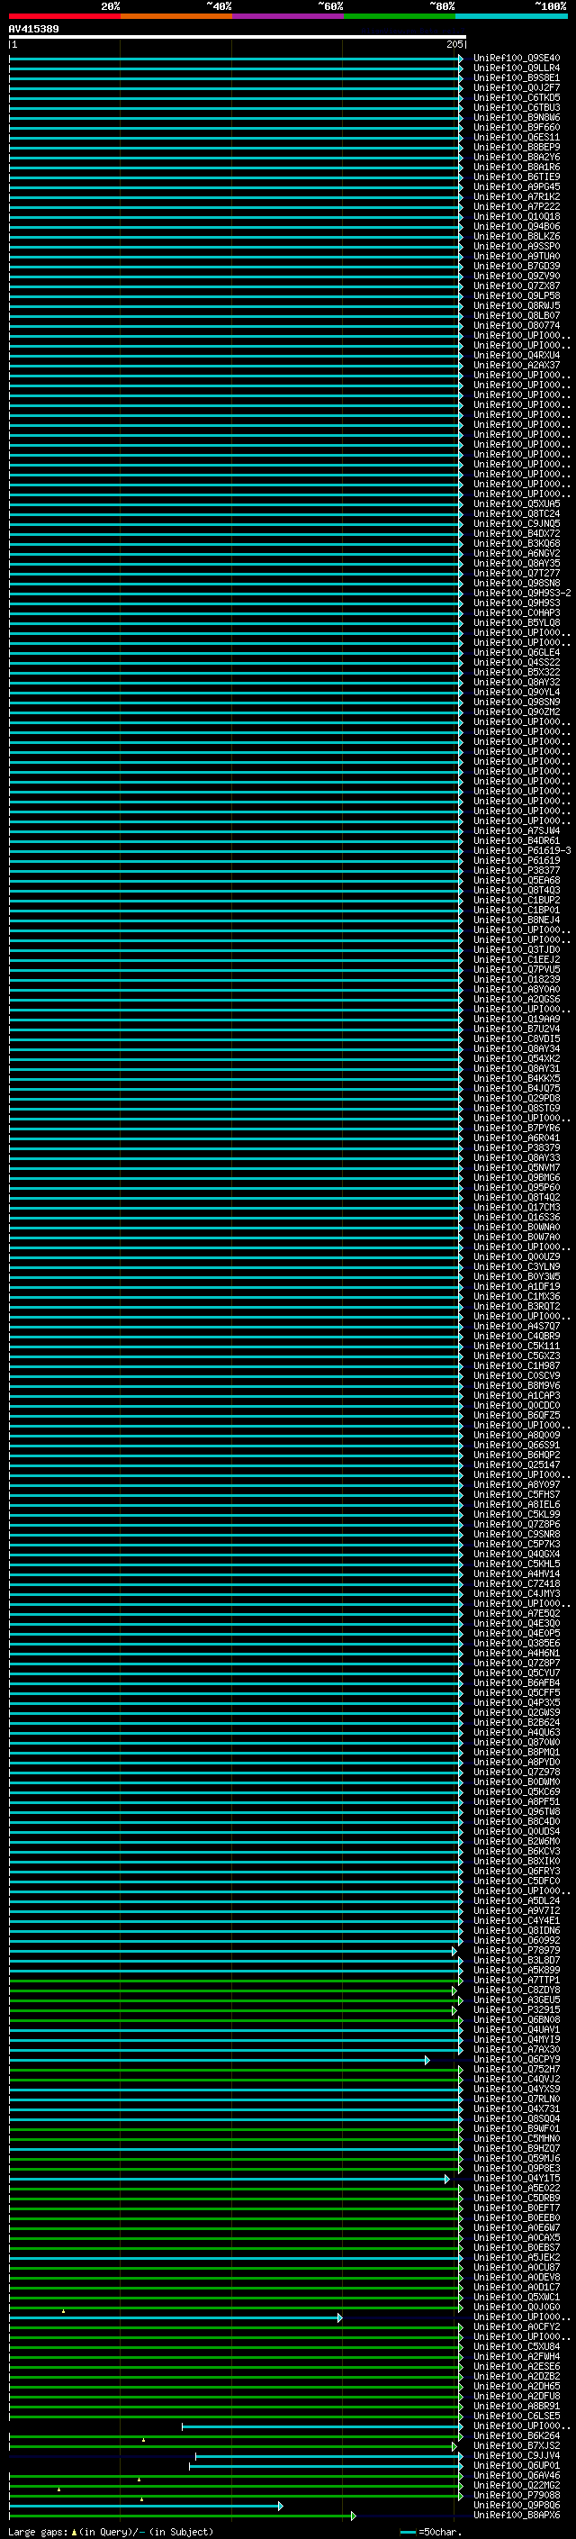Screen dimensions: 576x2539
Task: Open hit UniRef100_B9S8E1
Action: pos(516,77)
